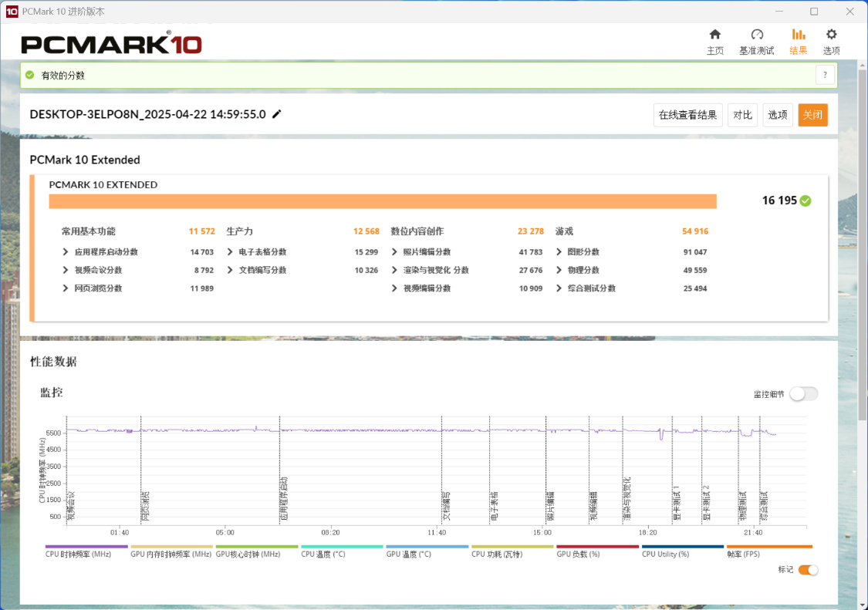This screenshot has width=868, height=610.
Task: Expand 综合测试分数 row
Action: point(559,288)
